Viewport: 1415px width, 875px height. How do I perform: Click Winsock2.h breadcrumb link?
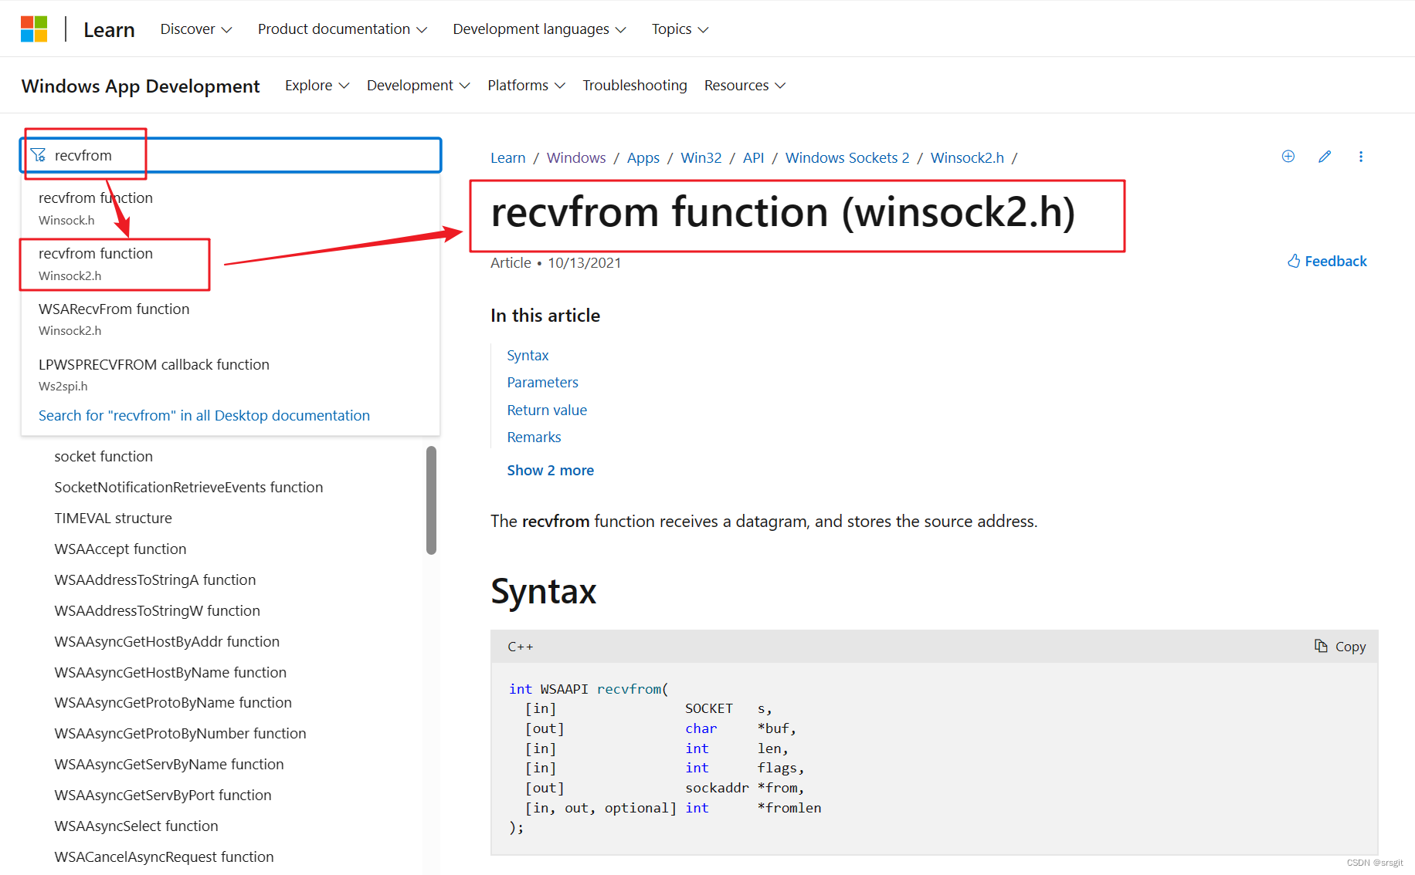coord(967,157)
